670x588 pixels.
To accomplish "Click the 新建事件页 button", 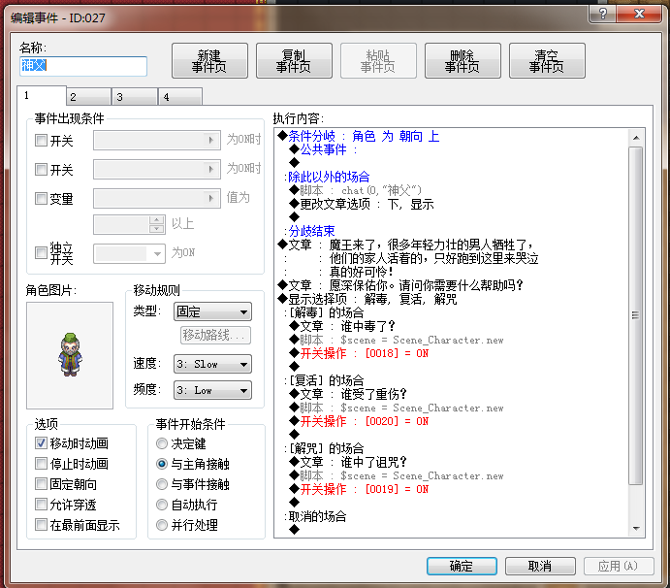I will pos(209,61).
